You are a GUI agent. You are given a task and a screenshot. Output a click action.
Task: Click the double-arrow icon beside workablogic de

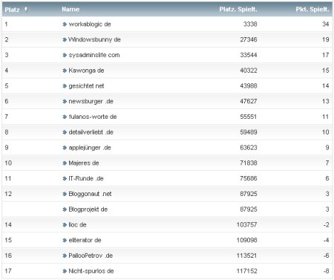click(x=65, y=25)
